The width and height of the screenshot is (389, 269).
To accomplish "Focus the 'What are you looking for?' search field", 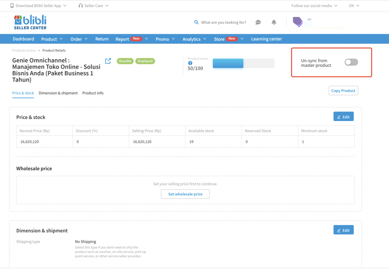I will (x=223, y=22).
